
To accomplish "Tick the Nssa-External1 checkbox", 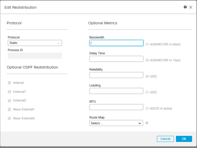I will [x=10, y=109].
